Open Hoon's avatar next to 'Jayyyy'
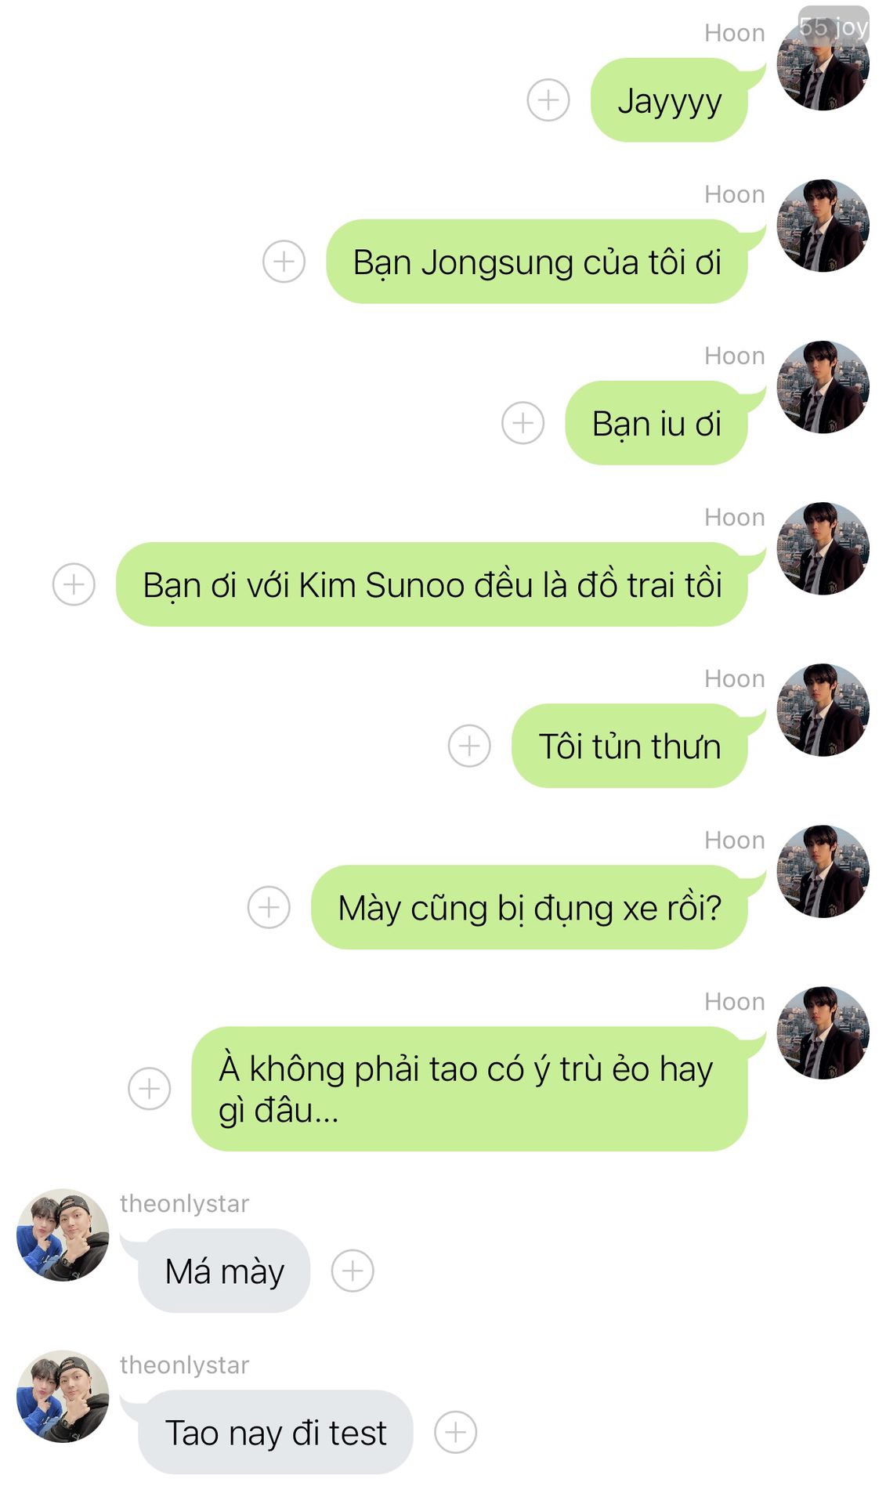The height and width of the screenshot is (1504, 886). point(823,64)
